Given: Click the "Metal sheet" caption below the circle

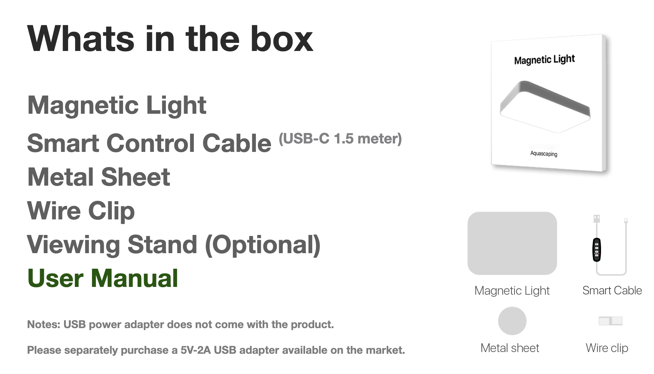Looking at the screenshot, I should (510, 348).
